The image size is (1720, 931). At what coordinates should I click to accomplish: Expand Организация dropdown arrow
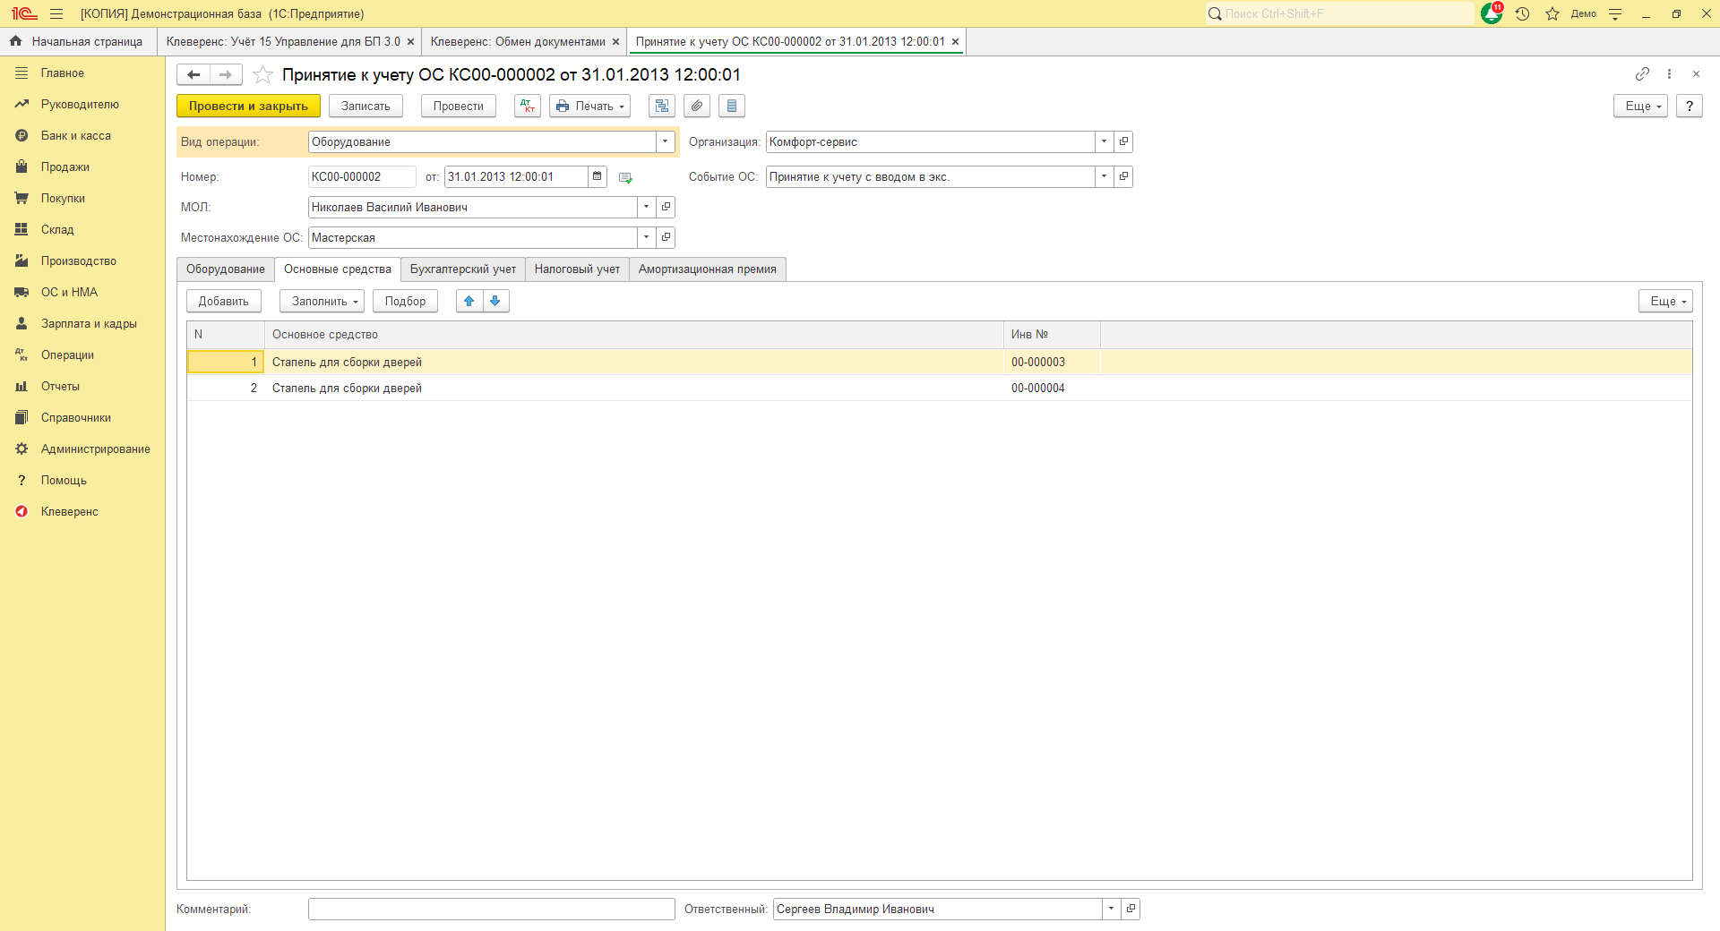pos(1104,141)
